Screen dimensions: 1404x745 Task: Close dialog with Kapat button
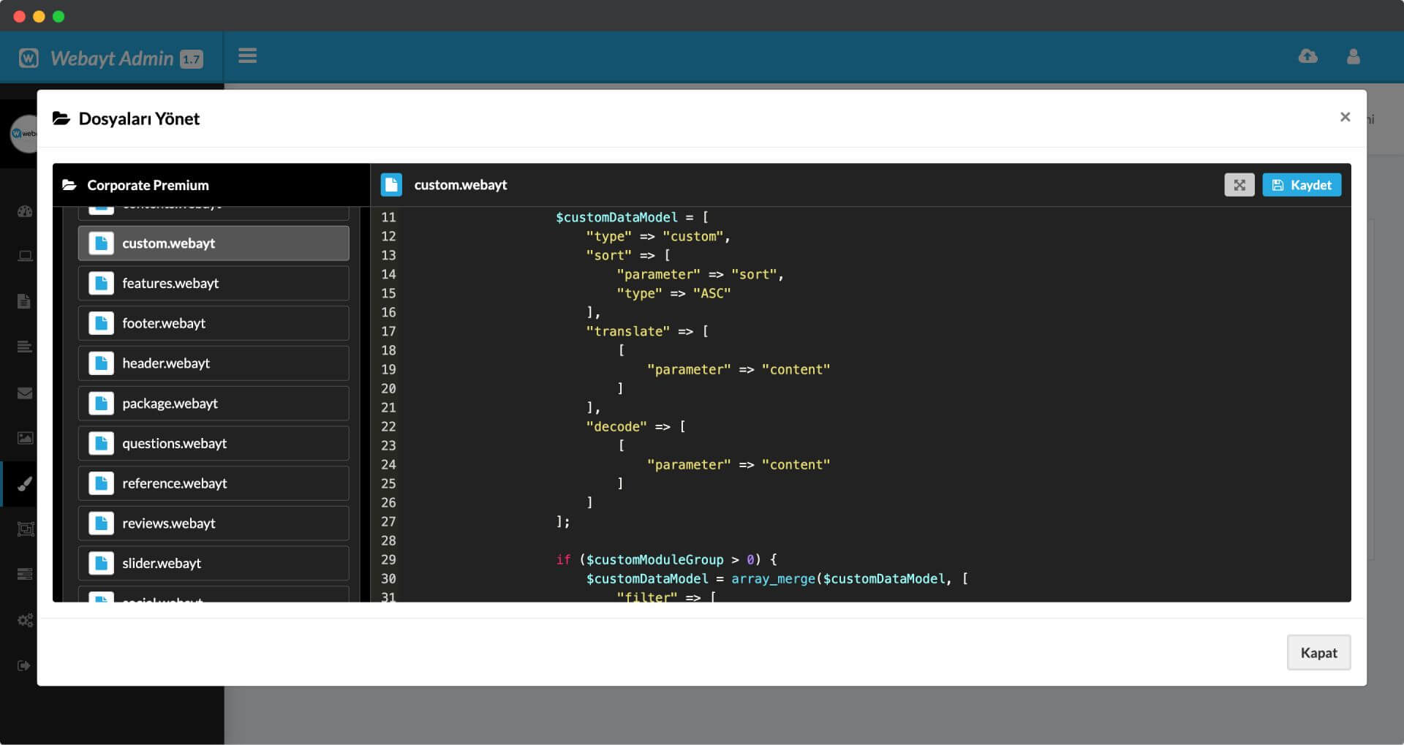pyautogui.click(x=1318, y=653)
